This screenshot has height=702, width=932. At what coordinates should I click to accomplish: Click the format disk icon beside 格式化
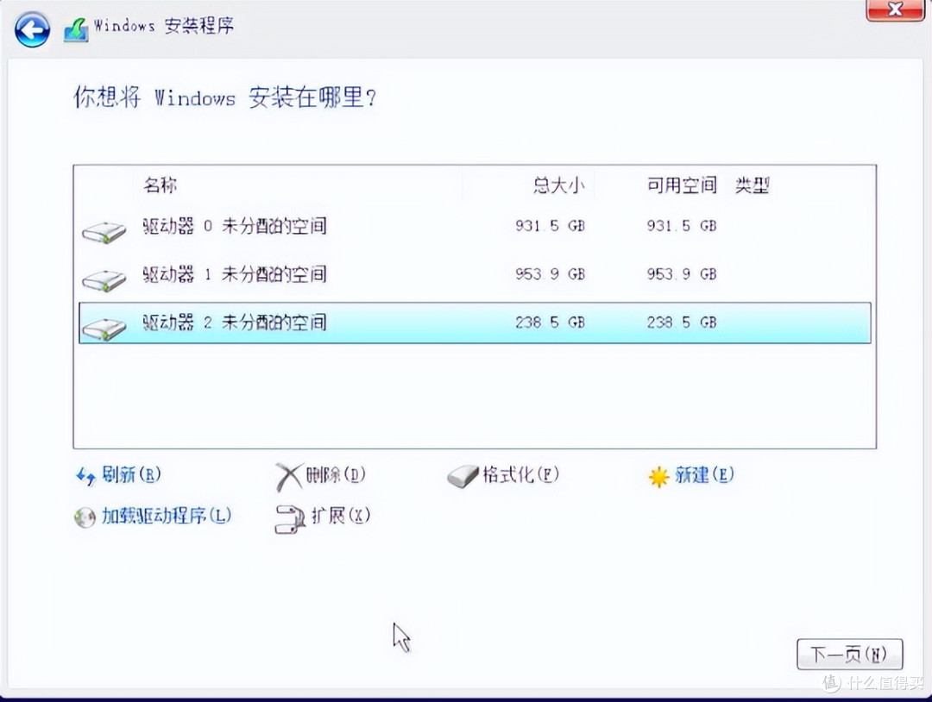point(463,476)
